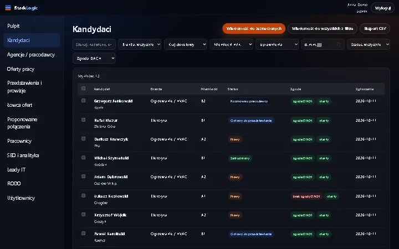The width and height of the screenshot is (399, 249).
Task: Click Grzegorz Jankowski's status badge
Action: [x=249, y=101]
